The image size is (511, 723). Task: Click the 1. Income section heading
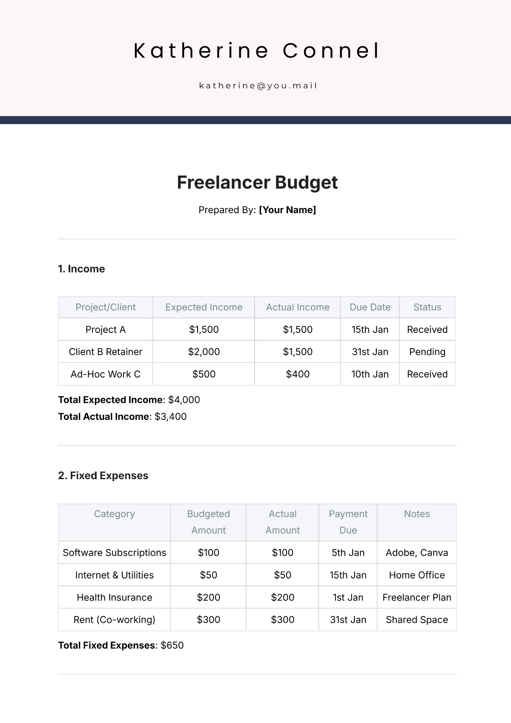81,269
